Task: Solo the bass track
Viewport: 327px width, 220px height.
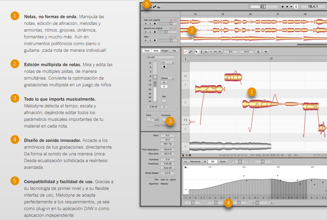Action: click(x=150, y=40)
